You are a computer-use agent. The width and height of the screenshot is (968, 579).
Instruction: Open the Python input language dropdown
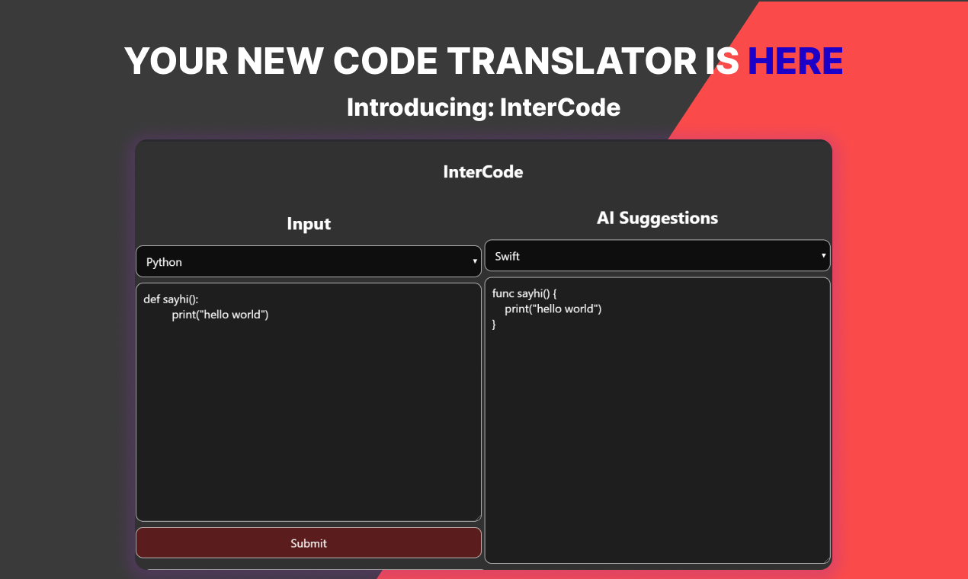[308, 261]
